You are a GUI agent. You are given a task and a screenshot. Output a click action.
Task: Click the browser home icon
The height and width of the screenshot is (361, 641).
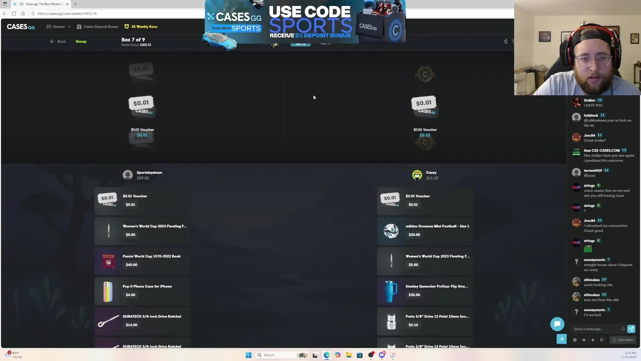tap(23, 14)
